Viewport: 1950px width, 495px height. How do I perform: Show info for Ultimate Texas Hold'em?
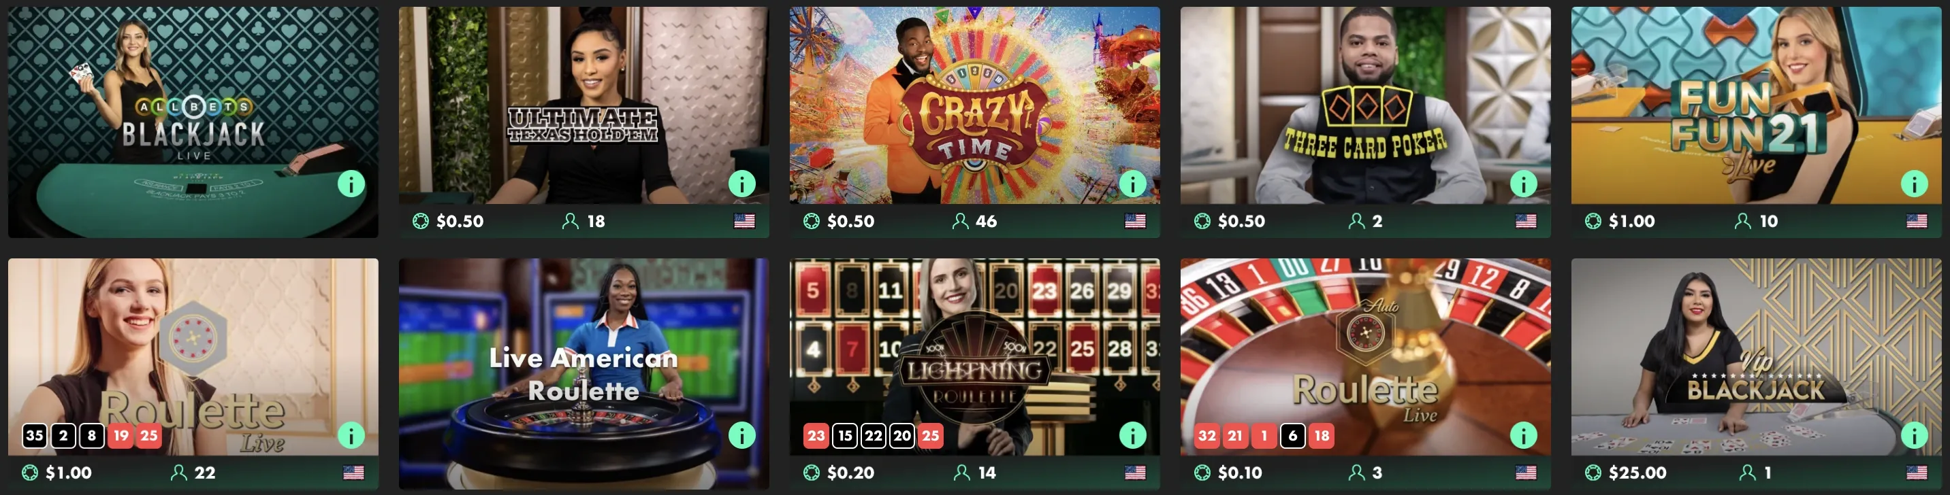pyautogui.click(x=742, y=184)
